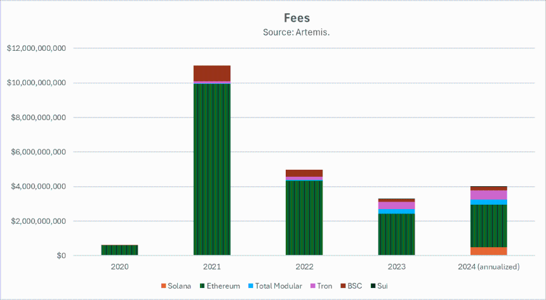Select the 2021 Ethereum bar segment

coord(212,169)
